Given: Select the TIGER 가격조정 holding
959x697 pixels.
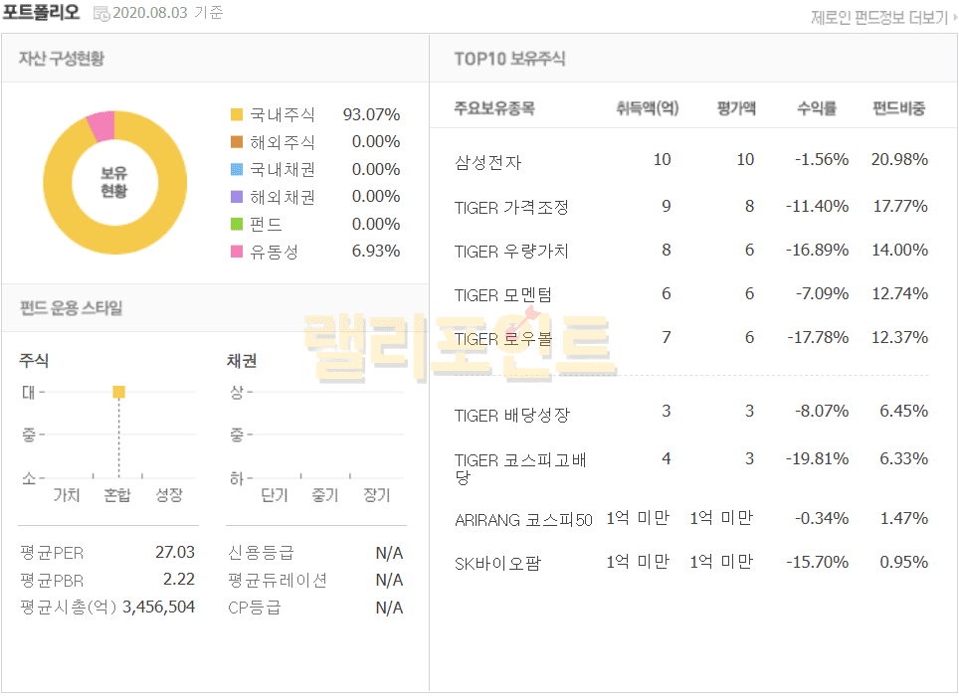Looking at the screenshot, I should click(x=511, y=208).
